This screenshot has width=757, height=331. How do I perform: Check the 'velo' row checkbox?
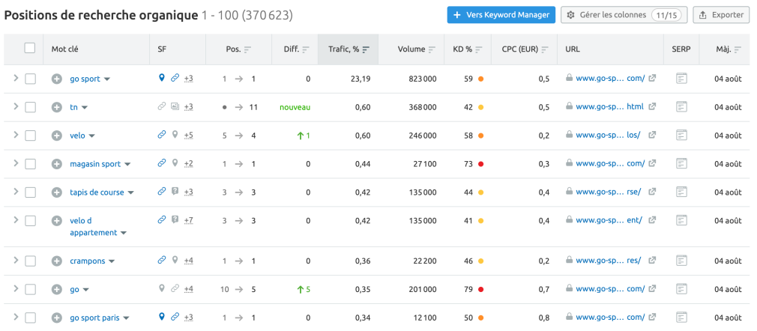pyautogui.click(x=31, y=136)
